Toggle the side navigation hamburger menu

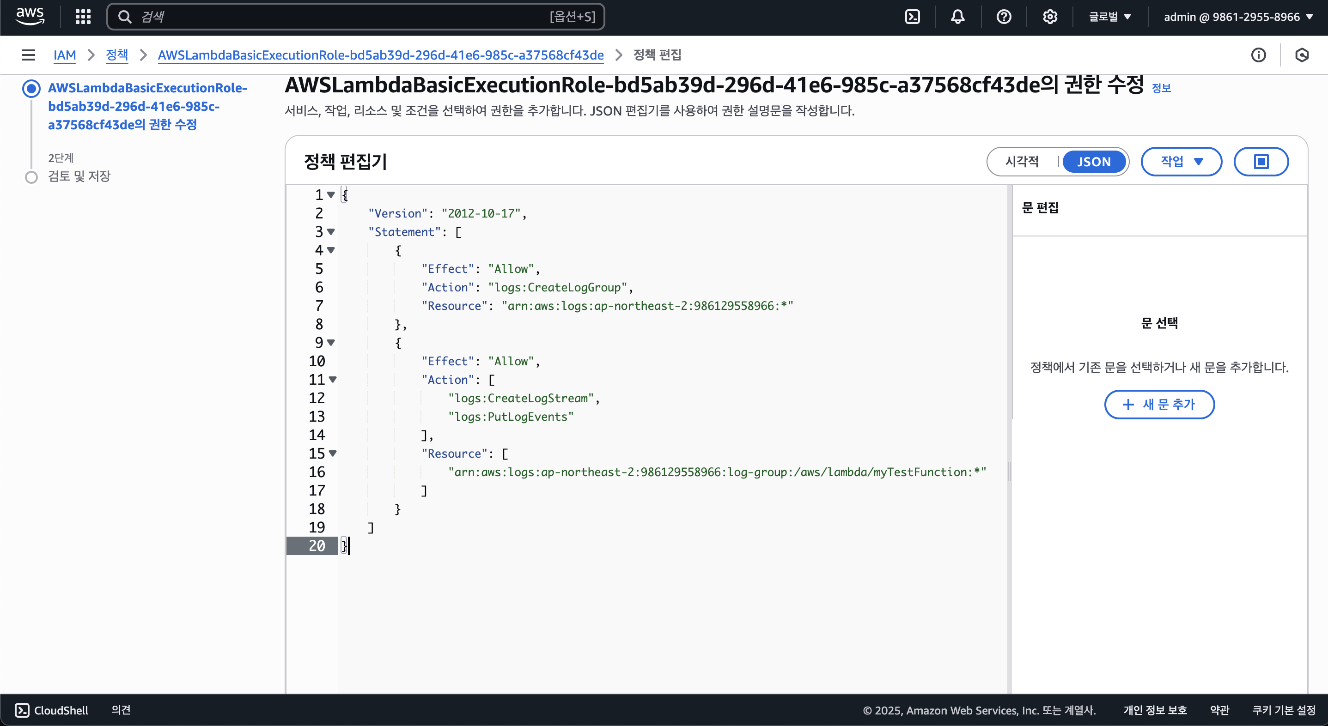[28, 55]
